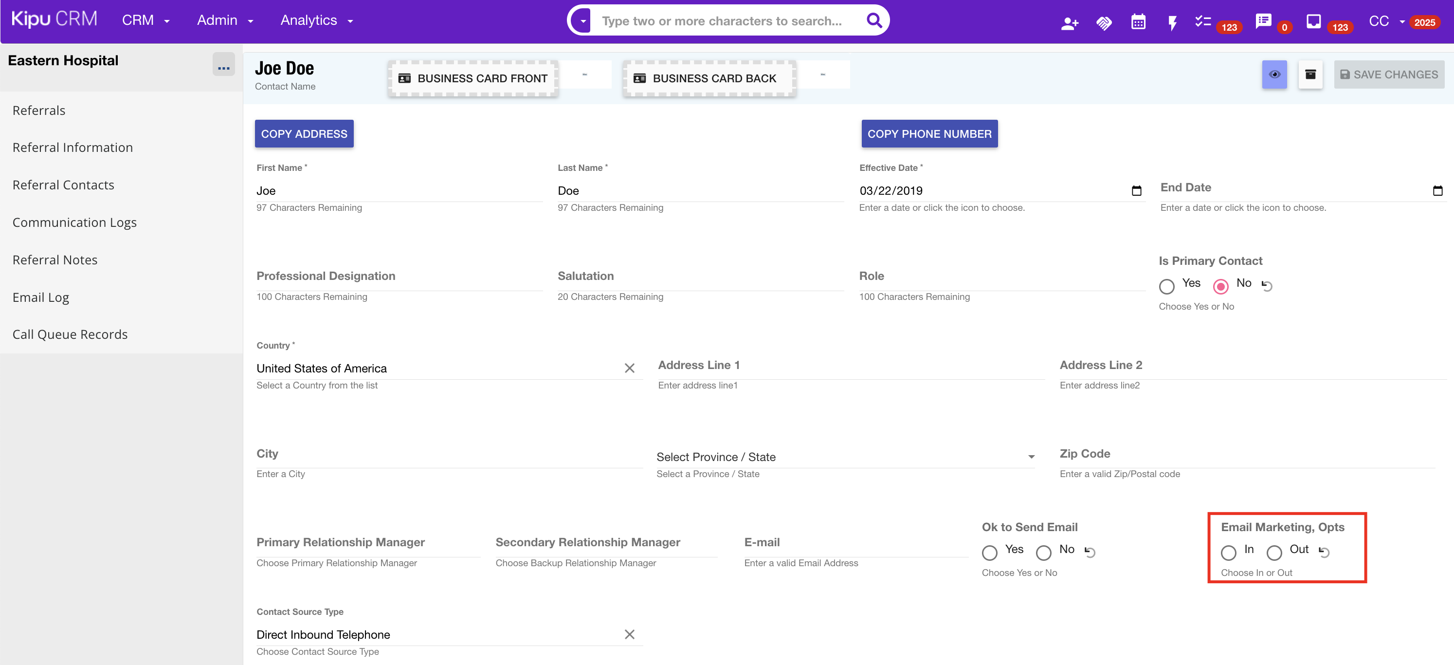Select In for Email Marketing Opts
Screen dimensions: 1454x665
(x=1228, y=552)
